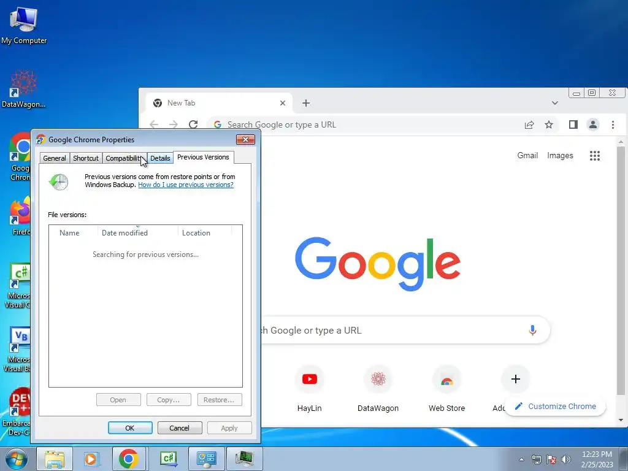Click the Chrome taskbar button
The image size is (628, 471).
129,459
